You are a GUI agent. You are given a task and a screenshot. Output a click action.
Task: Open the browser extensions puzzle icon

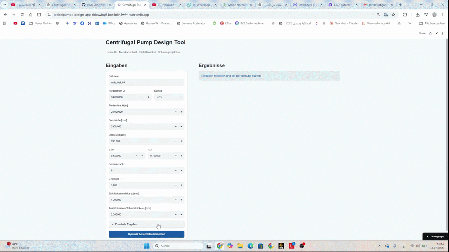pyautogui.click(x=405, y=15)
